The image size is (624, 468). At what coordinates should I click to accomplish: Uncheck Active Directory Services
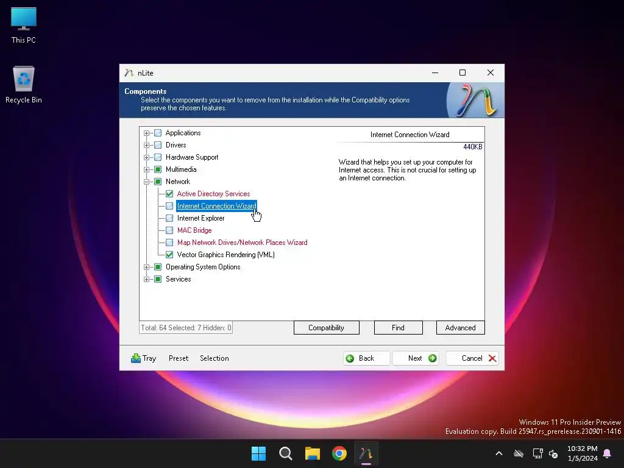click(169, 194)
